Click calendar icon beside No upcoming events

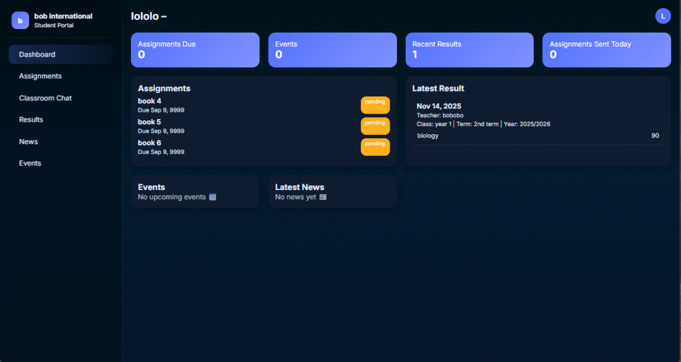tap(213, 197)
